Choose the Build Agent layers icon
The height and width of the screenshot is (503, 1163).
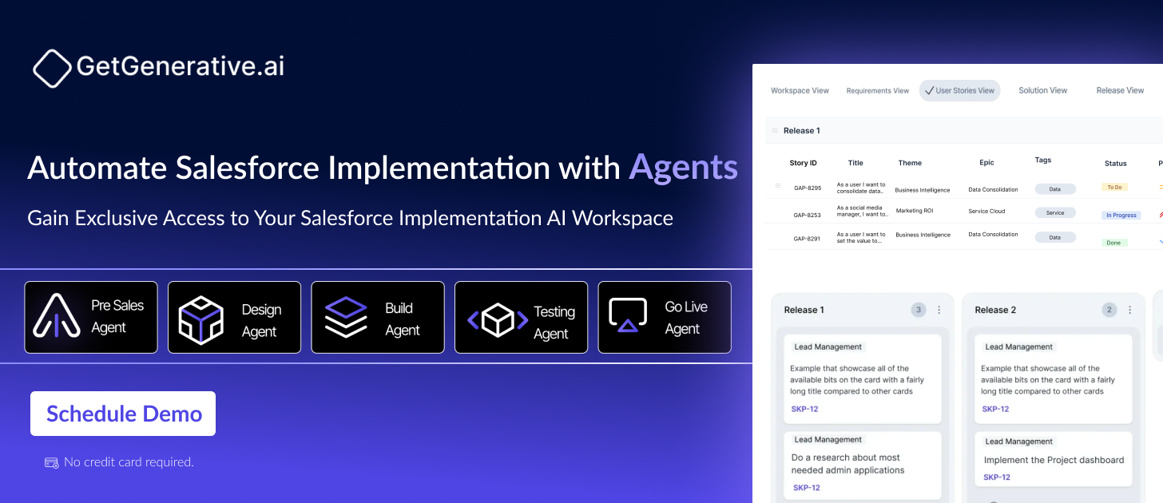346,317
